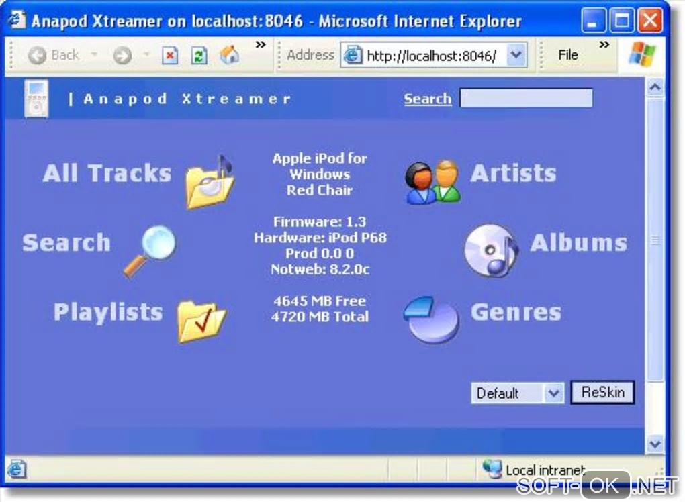Click in the header search text field
Viewport: 685px width, 502px height.
click(527, 98)
